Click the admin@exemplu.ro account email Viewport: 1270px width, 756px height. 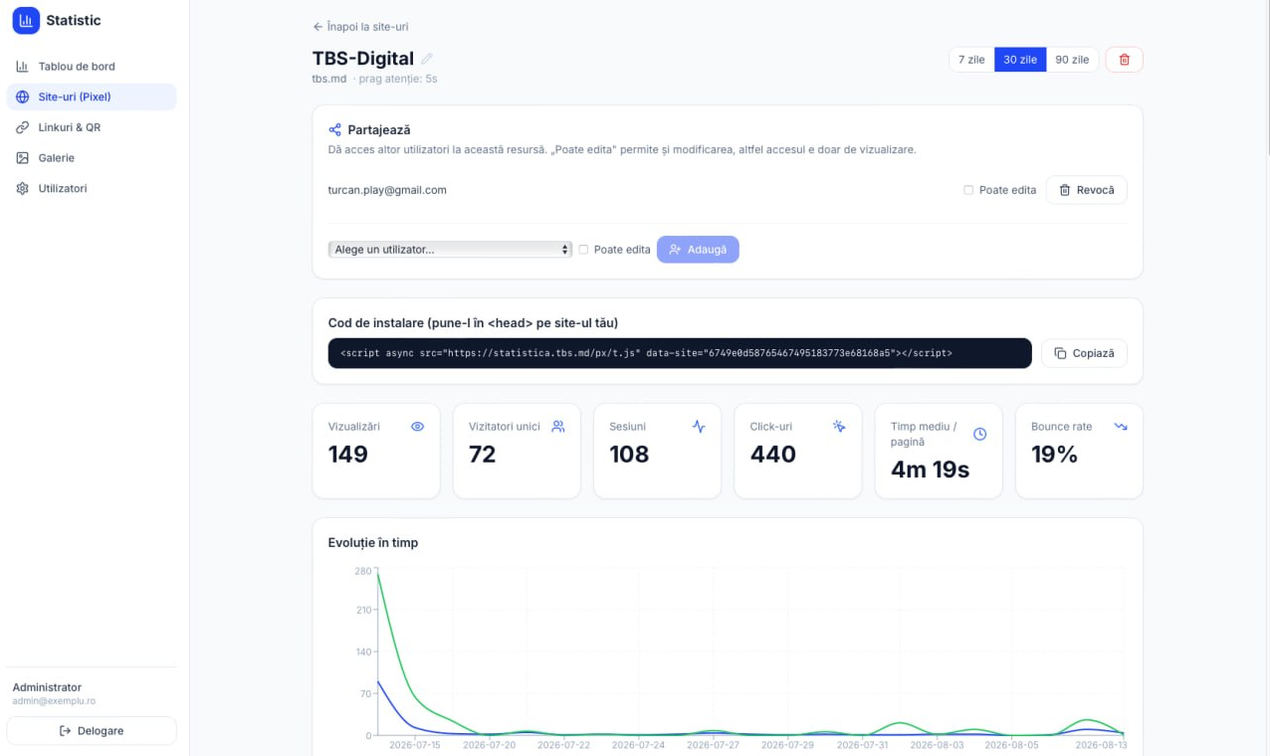pyautogui.click(x=54, y=701)
